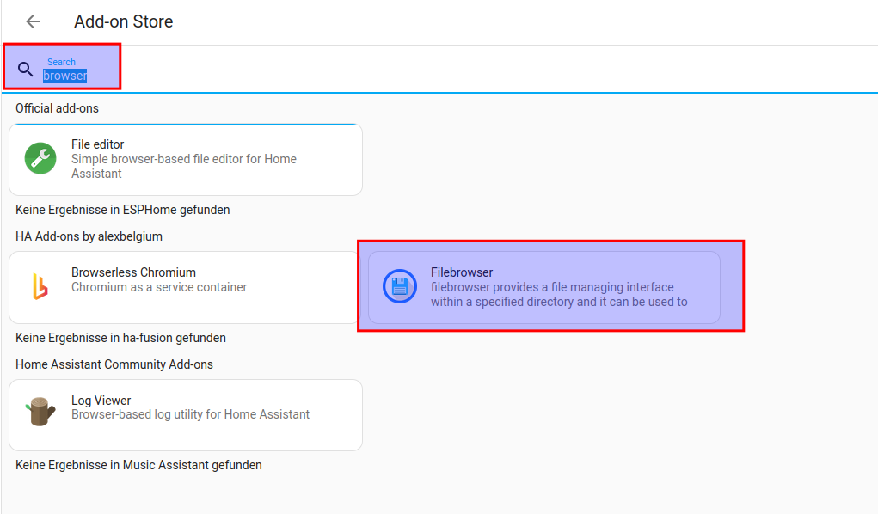The image size is (878, 514).
Task: Focus the Search field containing "browser"
Action: 65,76
